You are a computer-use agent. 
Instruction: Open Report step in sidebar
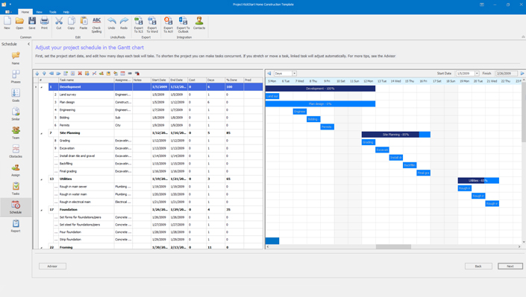pyautogui.click(x=16, y=226)
